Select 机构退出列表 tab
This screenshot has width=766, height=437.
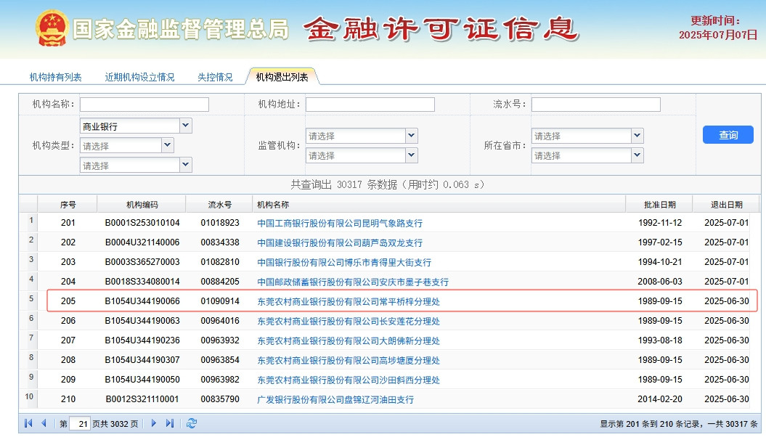[x=282, y=77]
